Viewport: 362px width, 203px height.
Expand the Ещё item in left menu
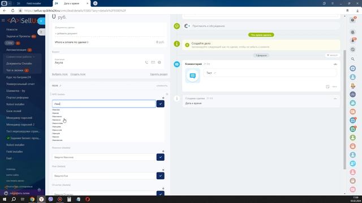[10, 158]
